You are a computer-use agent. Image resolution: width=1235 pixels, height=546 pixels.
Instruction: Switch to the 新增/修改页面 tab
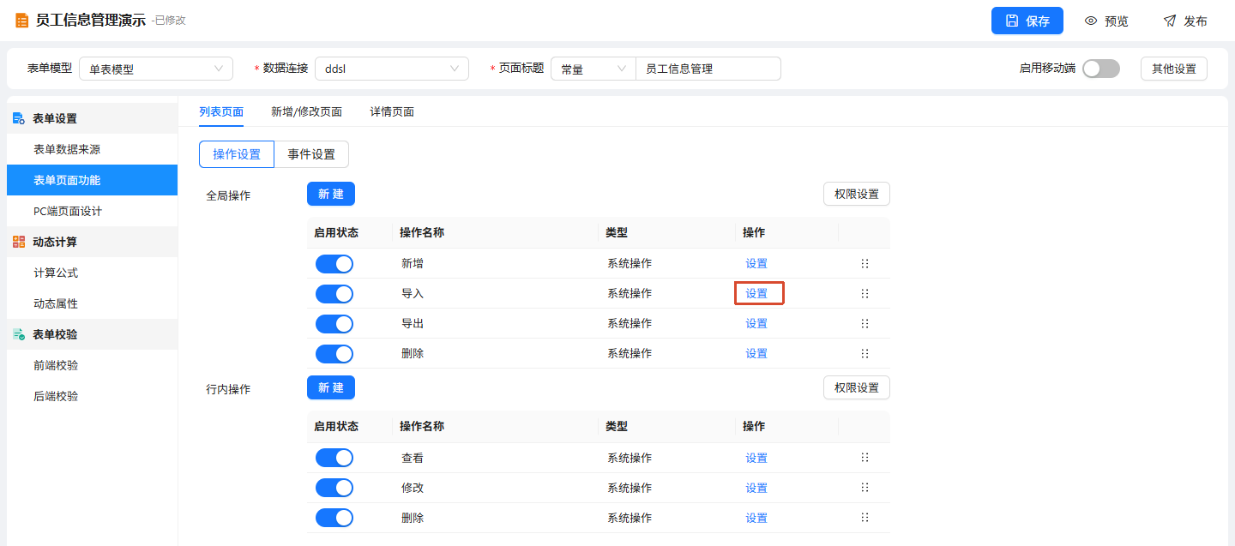[x=307, y=111]
